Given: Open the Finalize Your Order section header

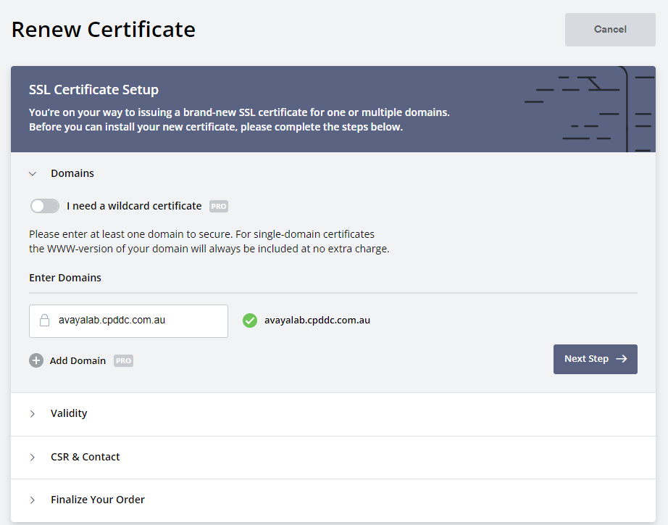Looking at the screenshot, I should 333,500.
